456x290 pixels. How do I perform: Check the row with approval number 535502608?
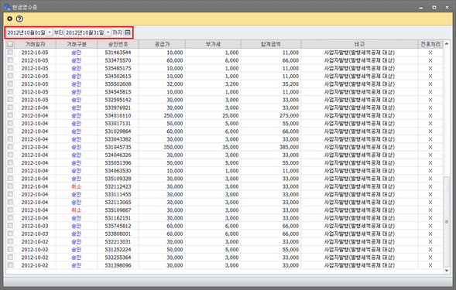pyautogui.click(x=10, y=84)
